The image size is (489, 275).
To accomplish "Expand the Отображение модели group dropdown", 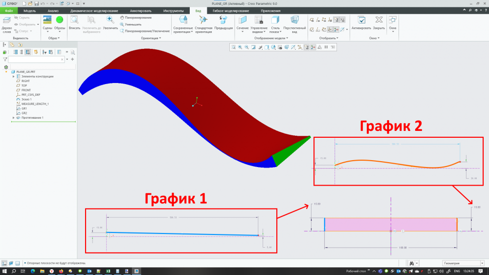I will click(x=271, y=38).
